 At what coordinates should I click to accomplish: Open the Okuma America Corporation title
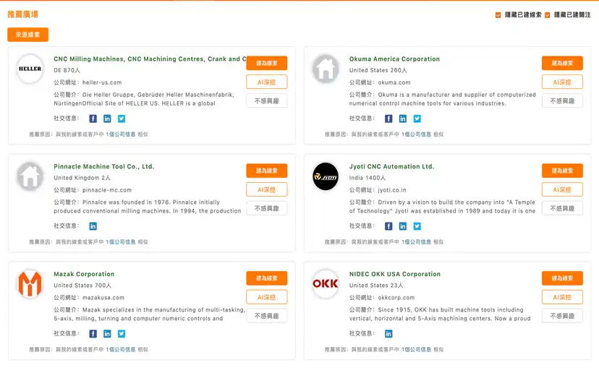pos(394,59)
